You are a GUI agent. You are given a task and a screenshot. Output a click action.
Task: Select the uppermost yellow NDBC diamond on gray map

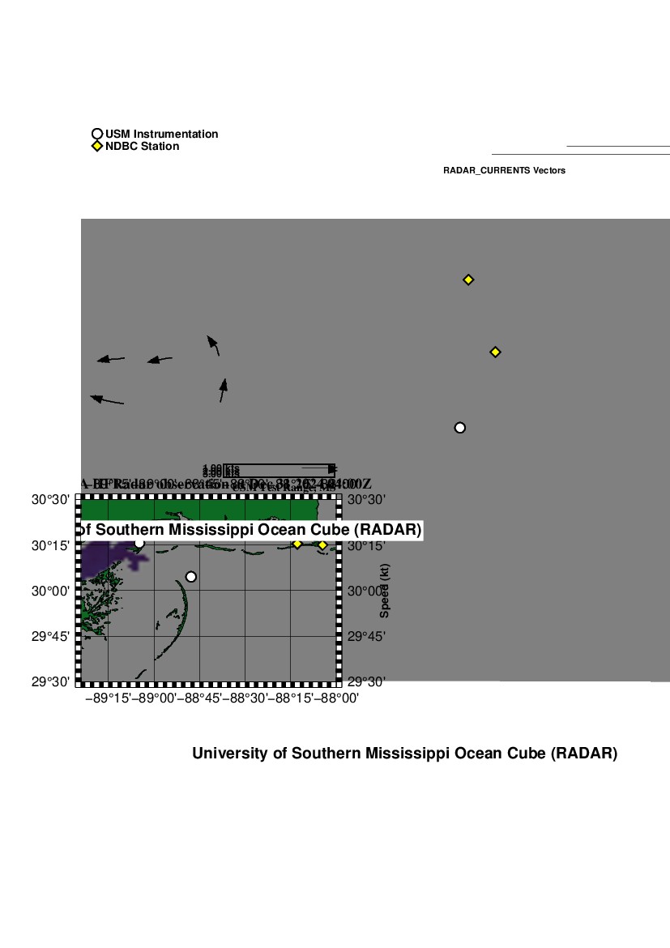tap(468, 280)
